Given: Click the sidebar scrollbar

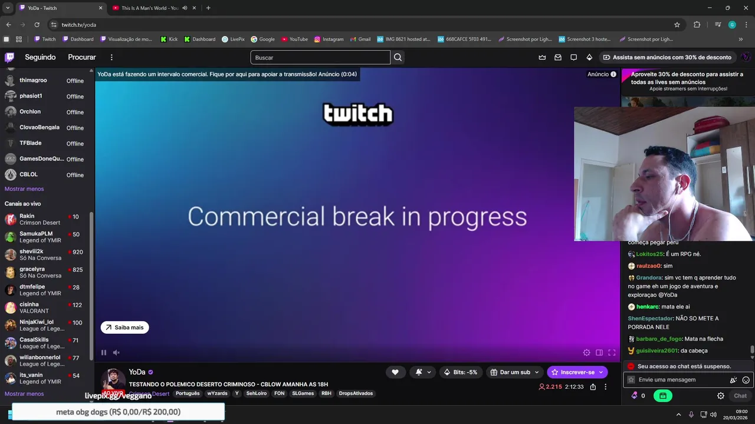Looking at the screenshot, I should (x=91, y=286).
